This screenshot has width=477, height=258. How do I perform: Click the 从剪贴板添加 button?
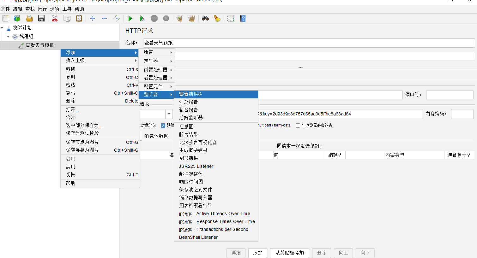[x=289, y=253]
